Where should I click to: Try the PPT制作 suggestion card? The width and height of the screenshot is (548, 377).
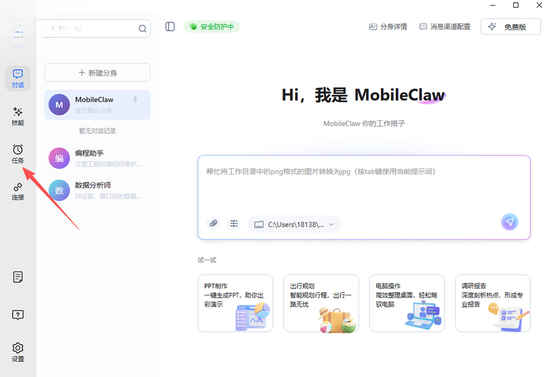[235, 303]
